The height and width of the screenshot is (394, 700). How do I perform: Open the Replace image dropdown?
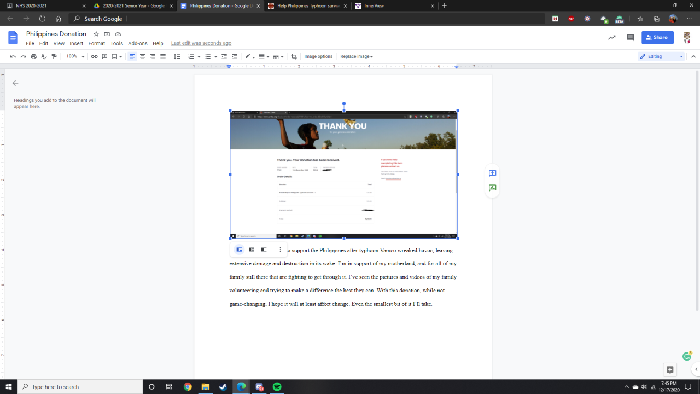click(x=356, y=56)
